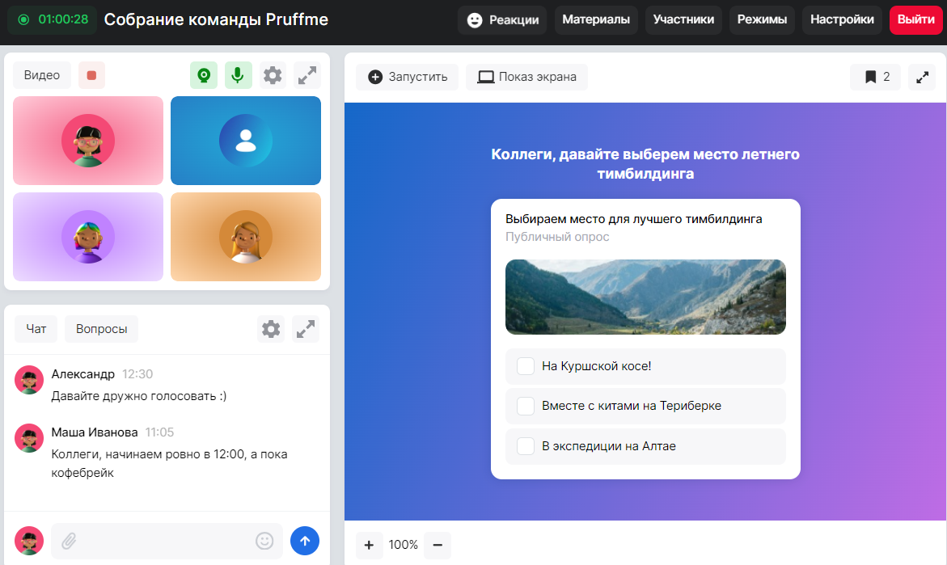
Task: Click the Запустить button
Action: 407,77
